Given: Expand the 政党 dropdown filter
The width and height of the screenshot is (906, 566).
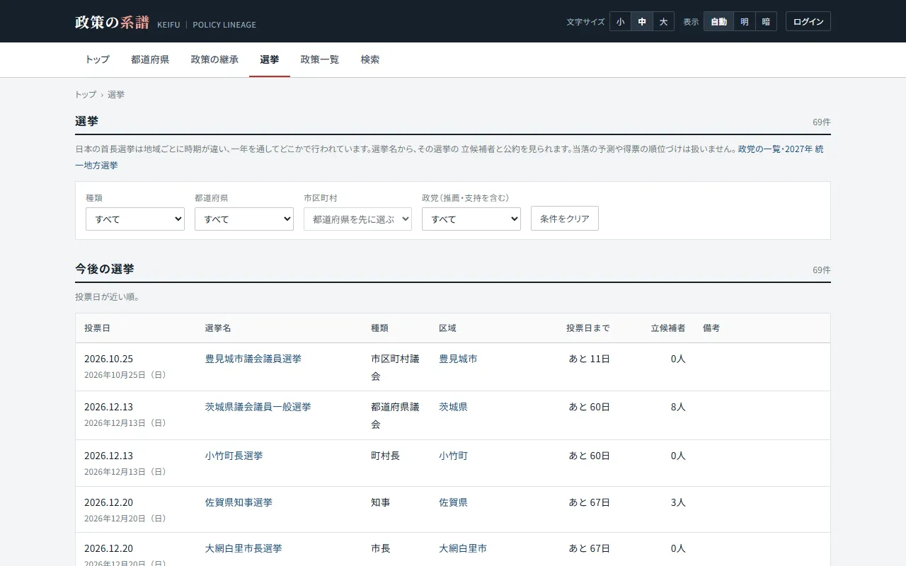Looking at the screenshot, I should click(471, 219).
